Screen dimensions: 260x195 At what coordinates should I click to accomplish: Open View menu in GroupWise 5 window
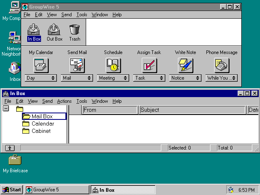pyautogui.click(x=52, y=15)
